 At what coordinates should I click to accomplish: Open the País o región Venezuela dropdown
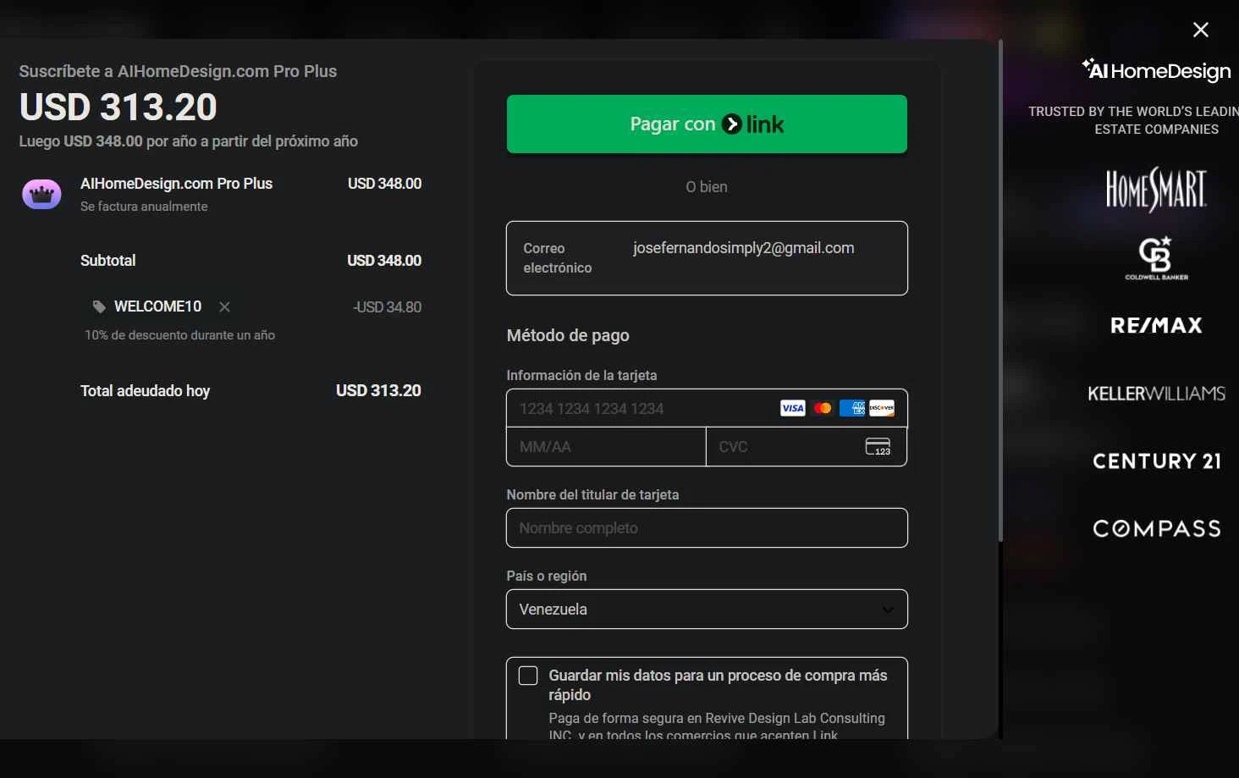coord(707,609)
